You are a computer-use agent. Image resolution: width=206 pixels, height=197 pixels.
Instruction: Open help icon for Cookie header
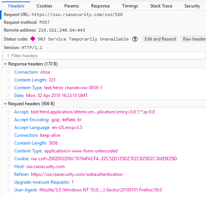pos(8,159)
